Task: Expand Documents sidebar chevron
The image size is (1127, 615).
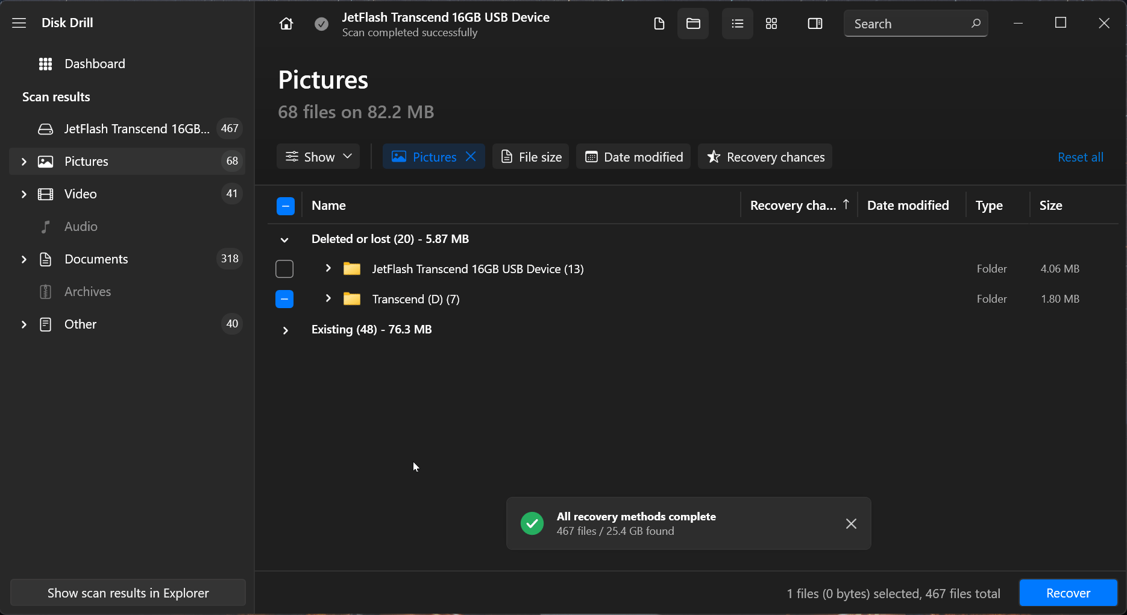Action: 24,259
